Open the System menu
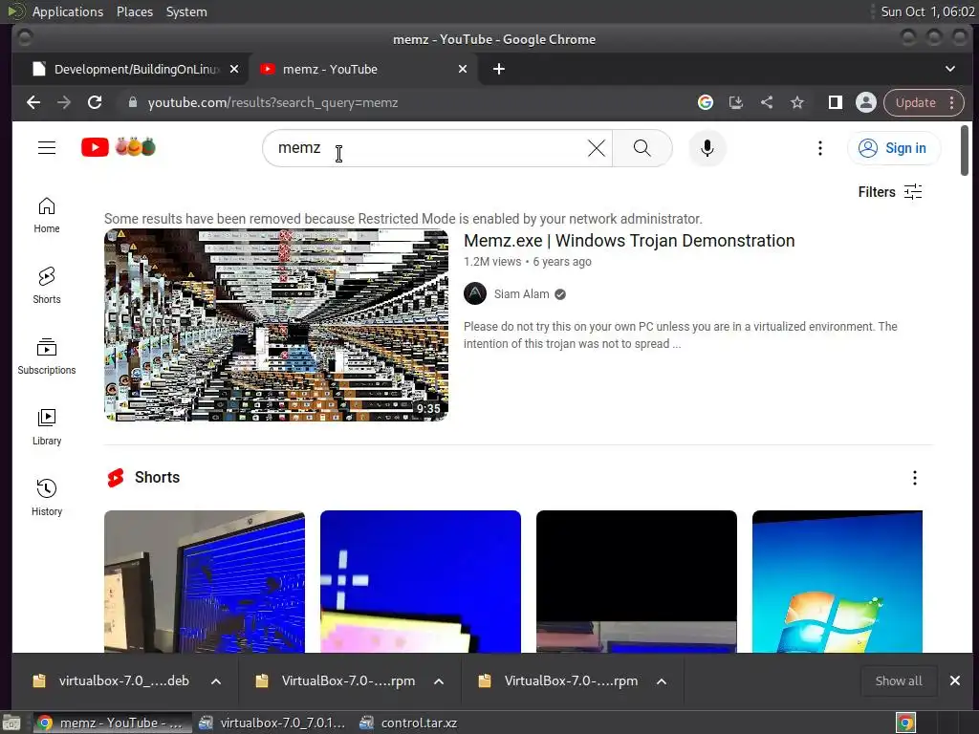 click(186, 11)
